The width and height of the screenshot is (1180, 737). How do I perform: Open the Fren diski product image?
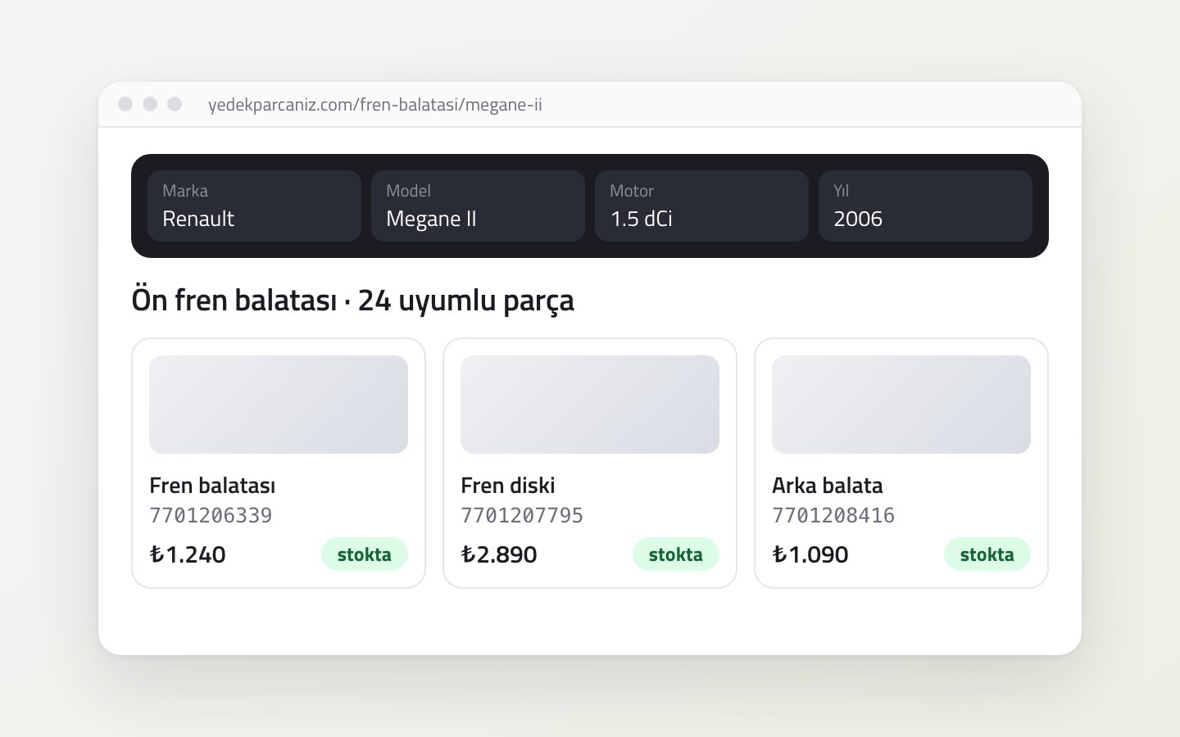pyautogui.click(x=590, y=405)
